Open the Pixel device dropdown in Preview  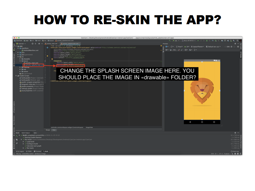[x=180, y=47]
